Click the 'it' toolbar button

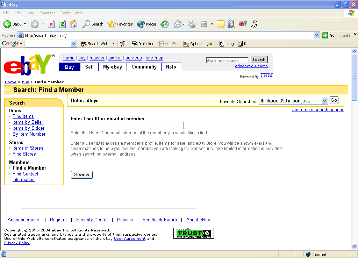242,44
